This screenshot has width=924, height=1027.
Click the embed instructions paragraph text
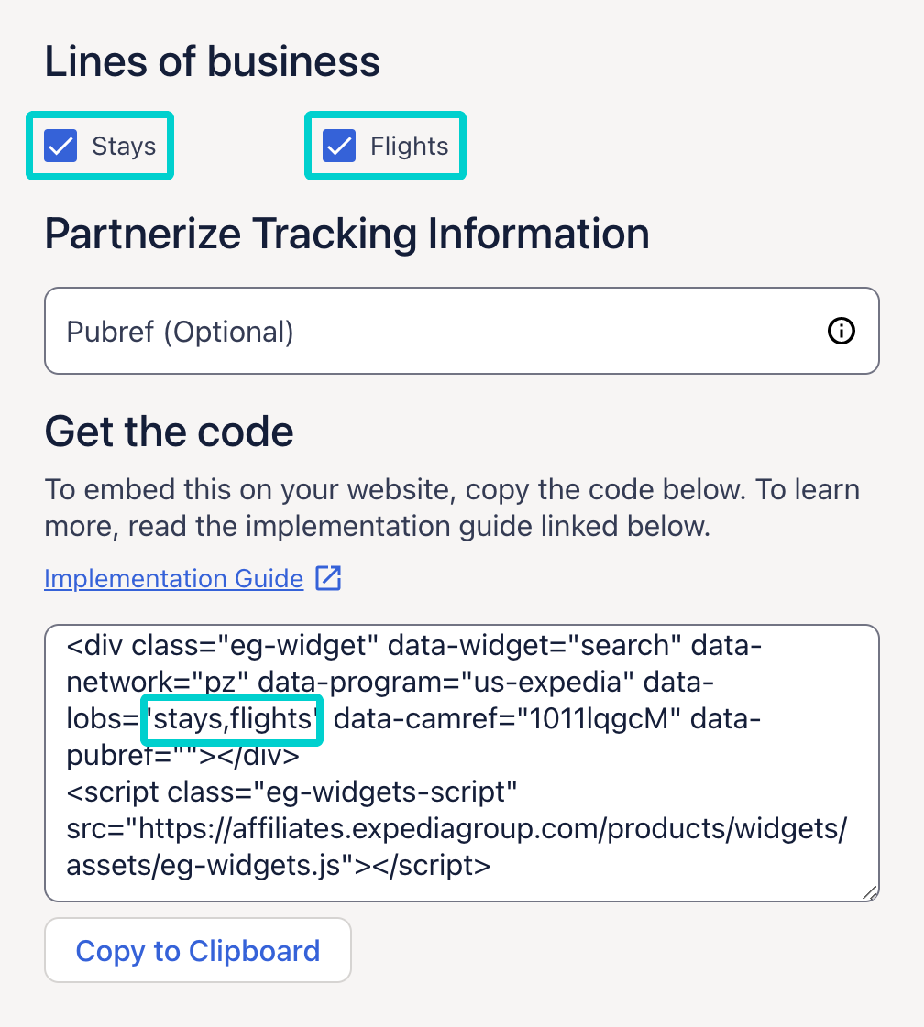(451, 508)
